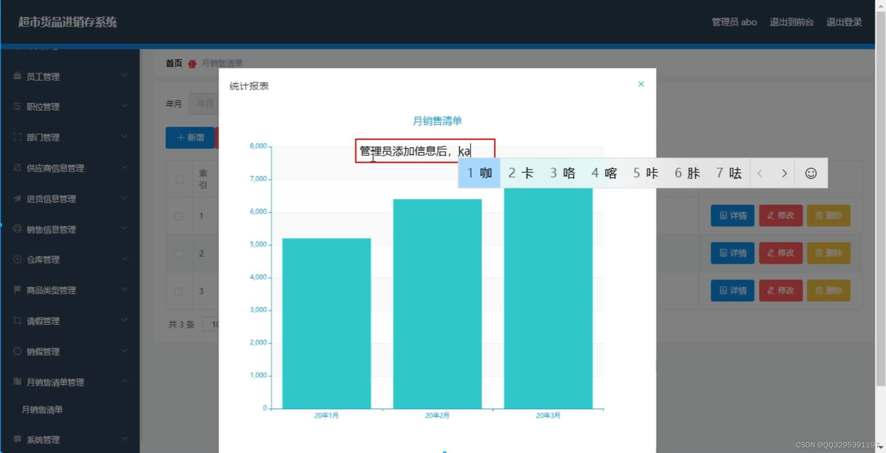Click the 销假管理 sidebar icon

click(17, 351)
